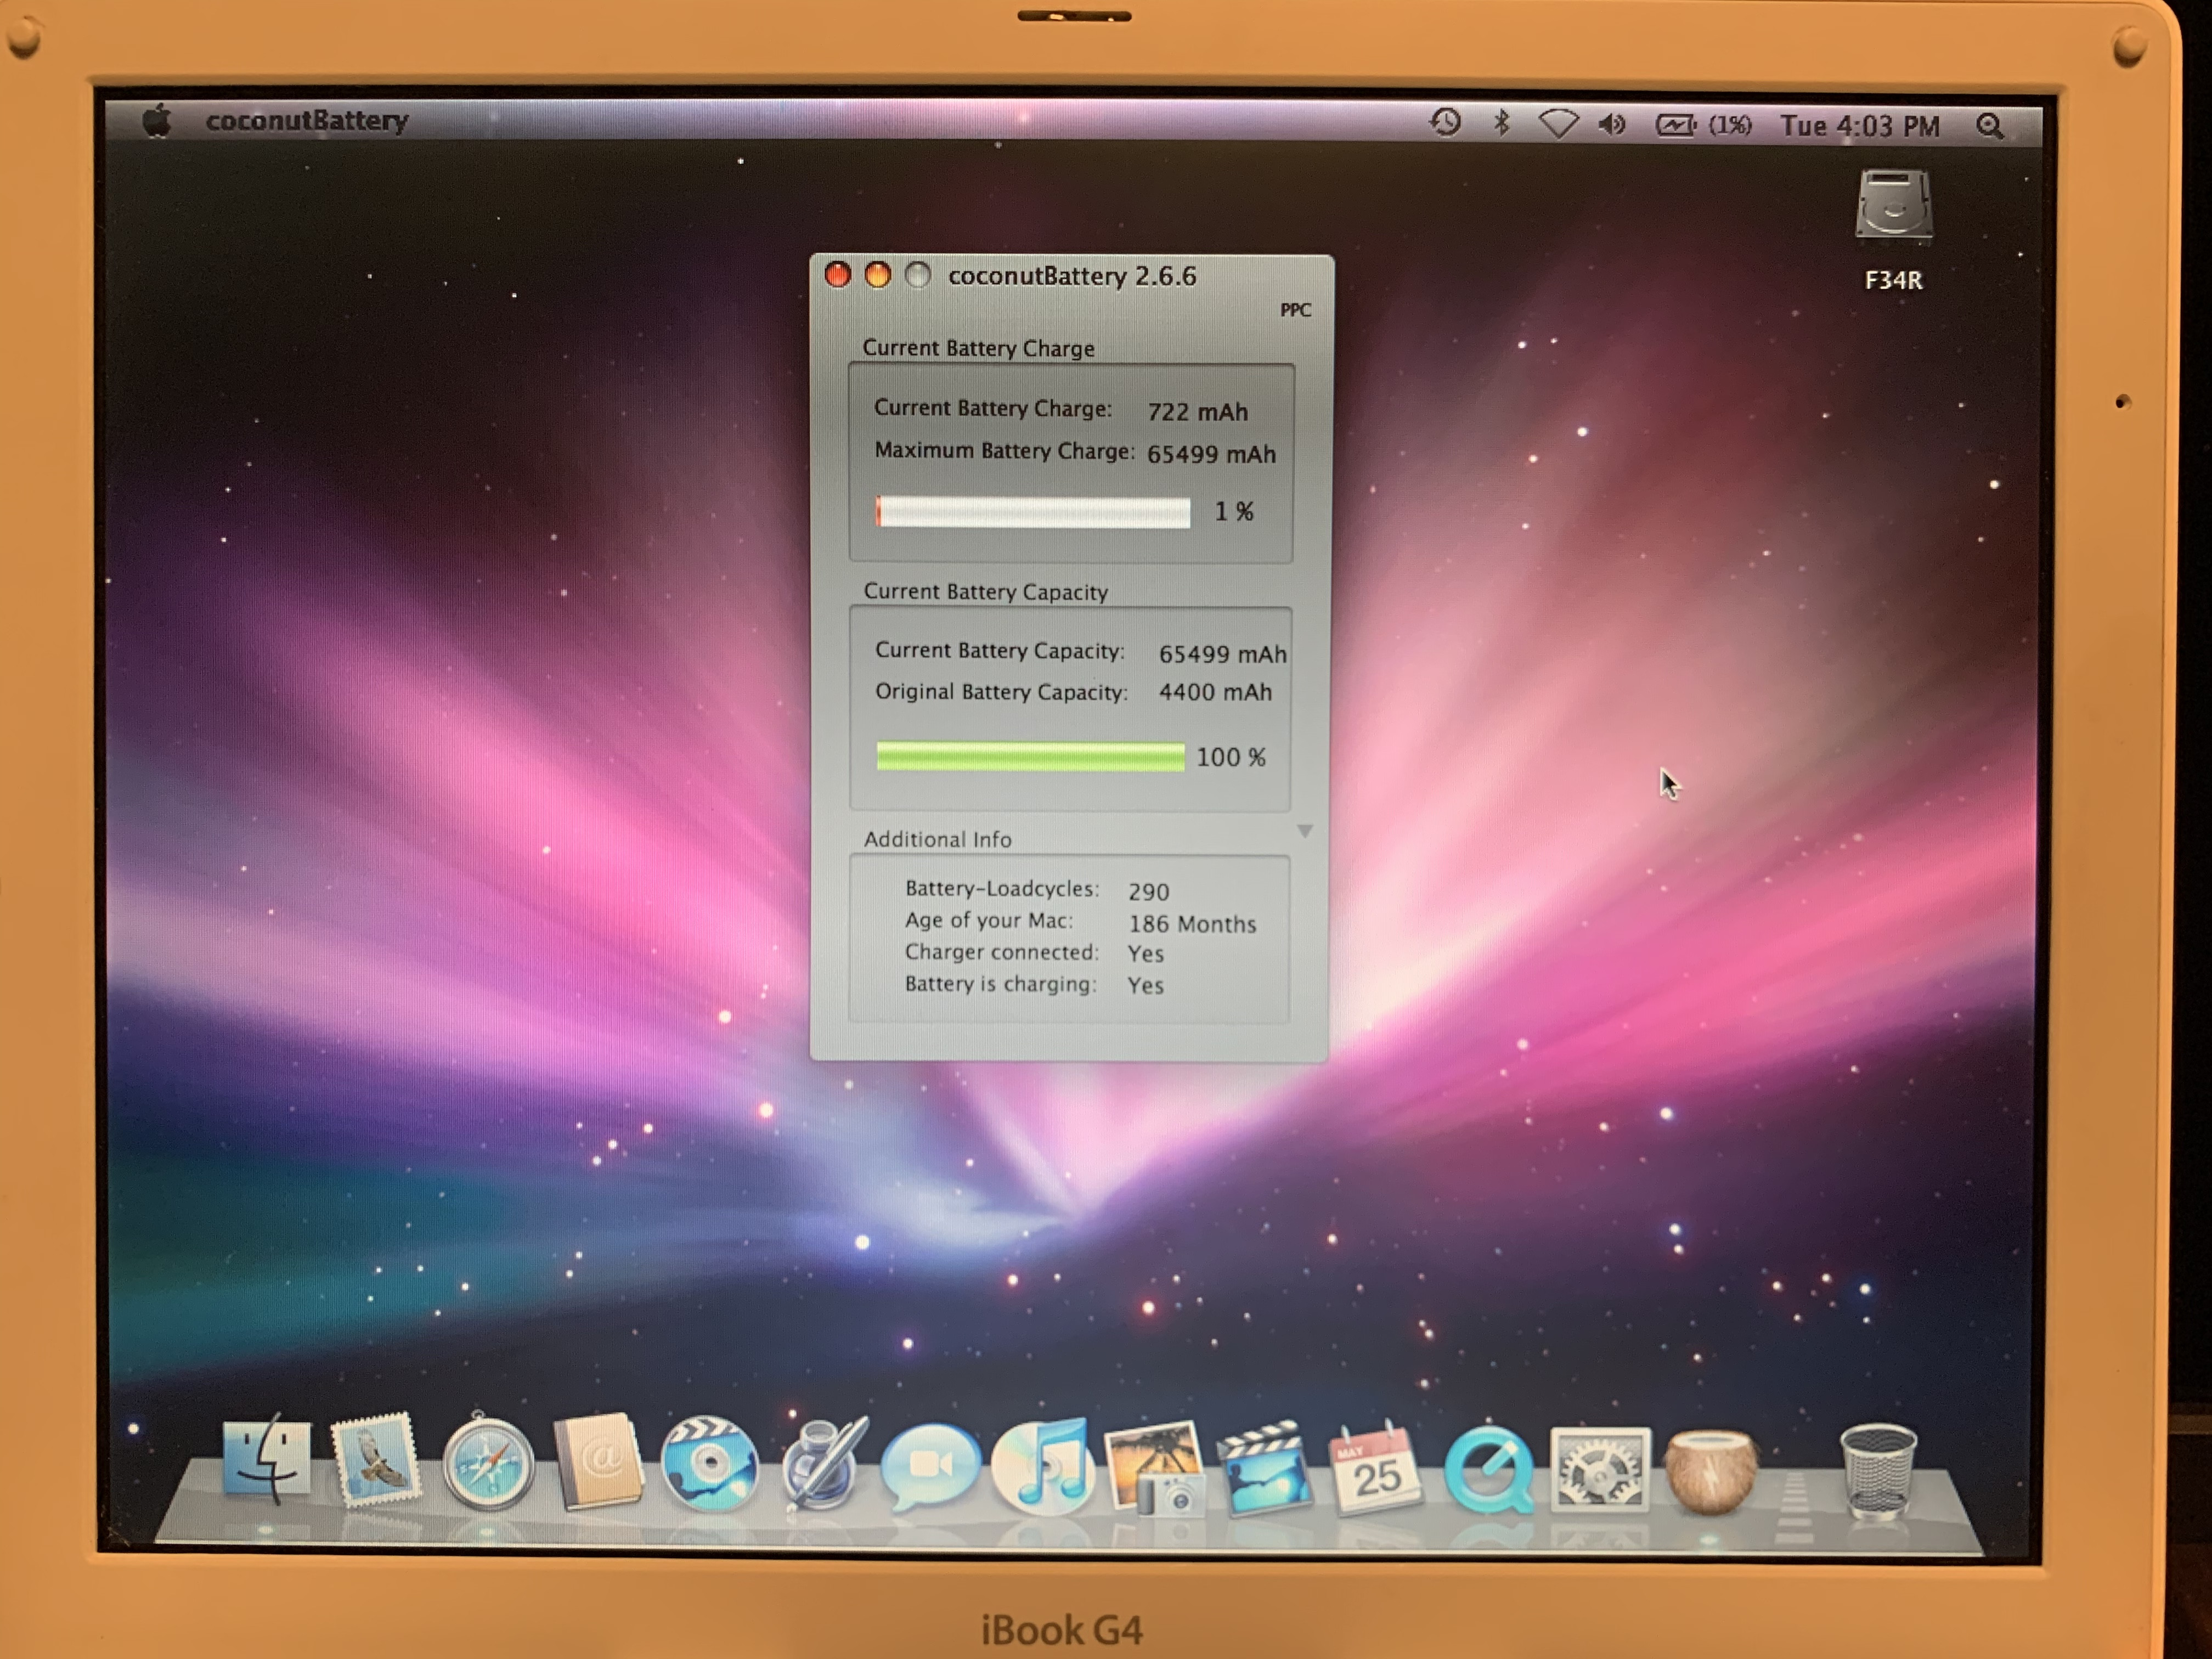Collapse the Additional Info disclosure triangle

click(x=1304, y=831)
